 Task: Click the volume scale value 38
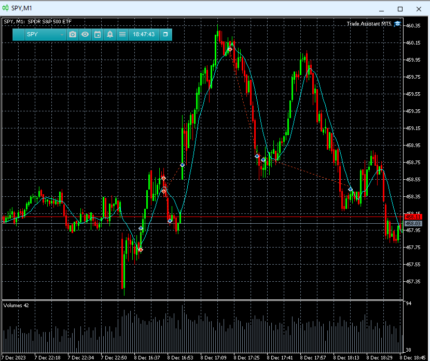coord(409,350)
